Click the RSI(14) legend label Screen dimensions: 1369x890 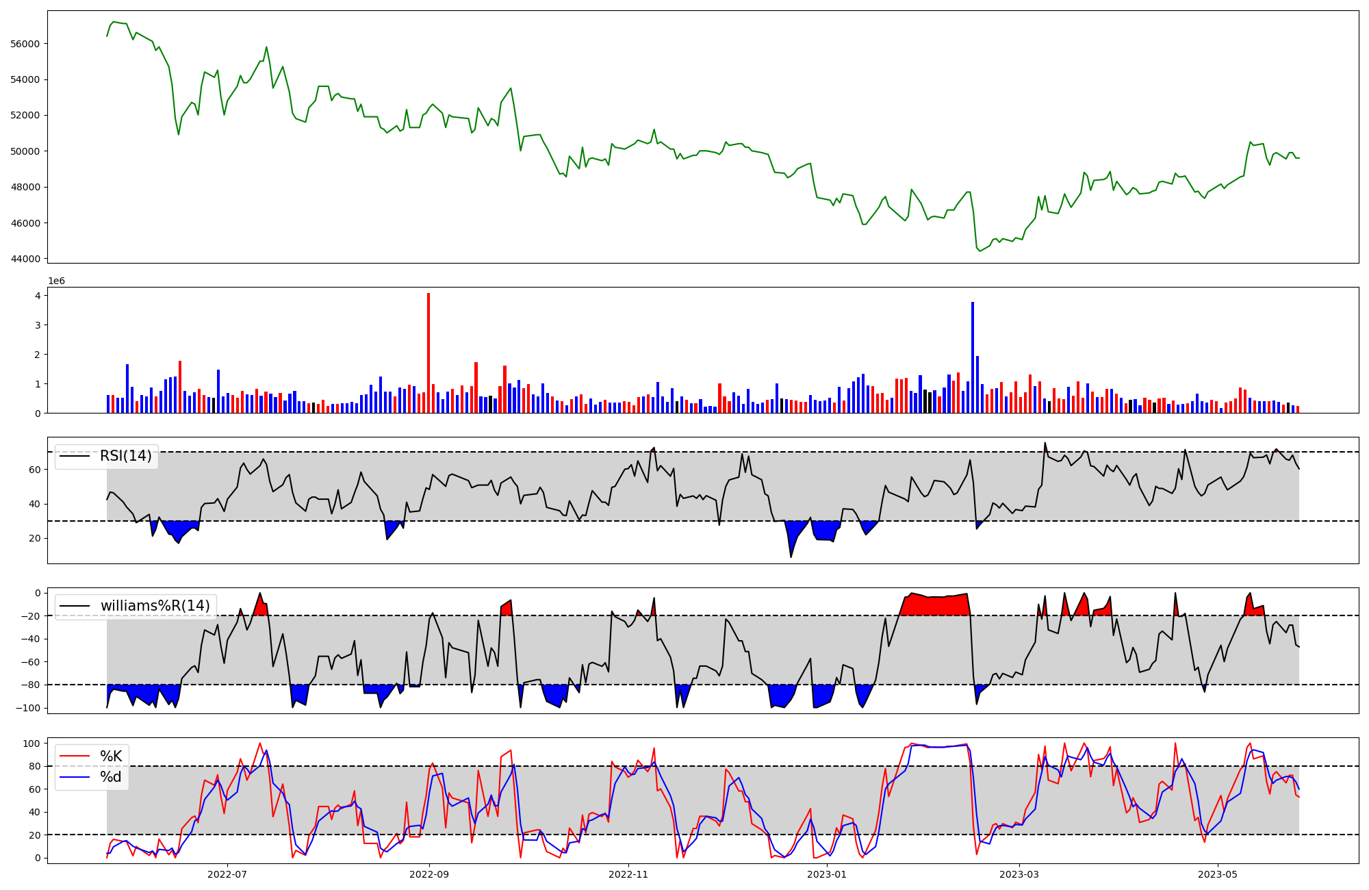point(126,456)
